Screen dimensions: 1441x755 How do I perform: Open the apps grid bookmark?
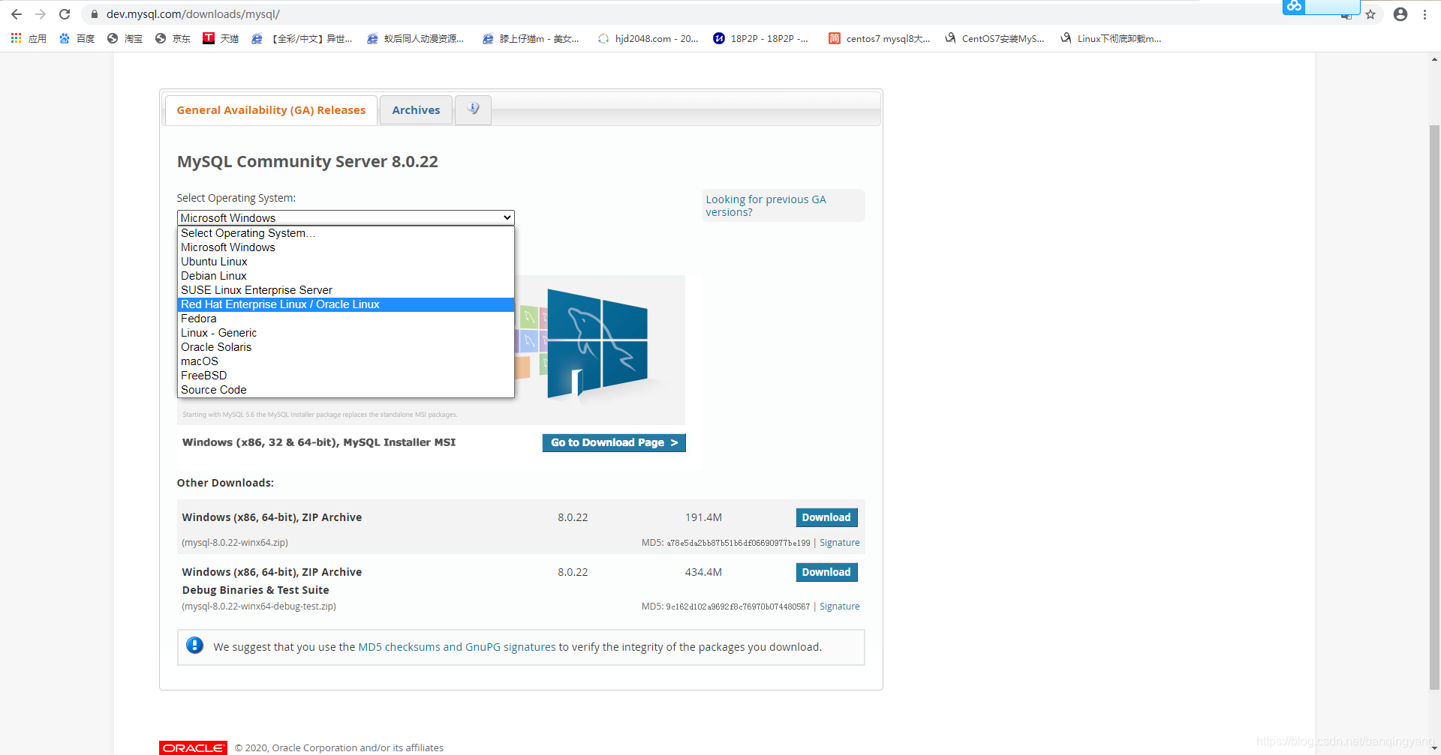29,38
